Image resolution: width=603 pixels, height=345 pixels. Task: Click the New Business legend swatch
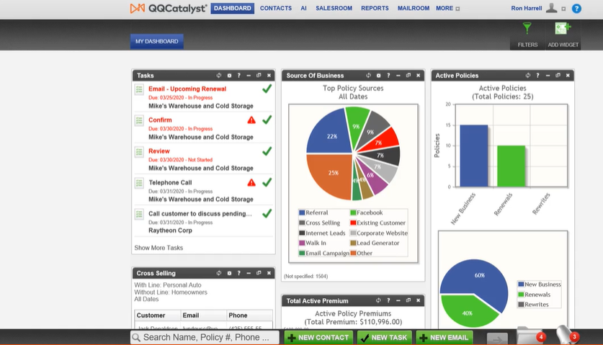(x=521, y=284)
